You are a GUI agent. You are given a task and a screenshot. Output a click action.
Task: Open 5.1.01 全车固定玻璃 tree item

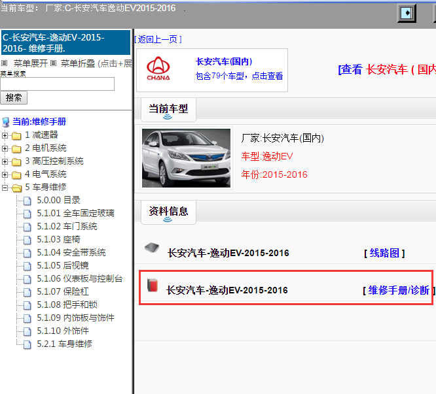75,214
